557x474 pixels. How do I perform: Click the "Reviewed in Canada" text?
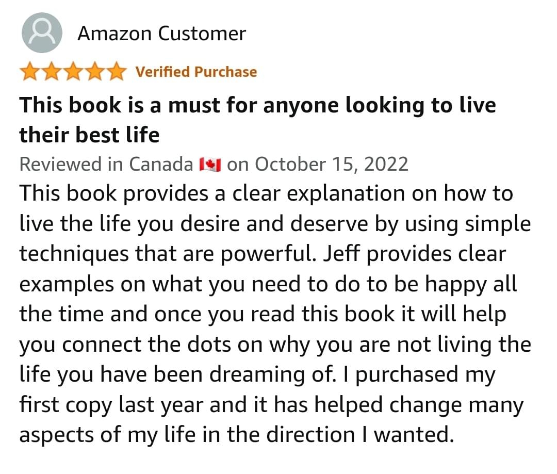coord(106,165)
